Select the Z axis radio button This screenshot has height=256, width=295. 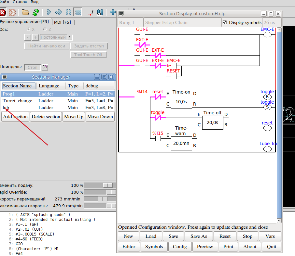[x=45, y=30]
